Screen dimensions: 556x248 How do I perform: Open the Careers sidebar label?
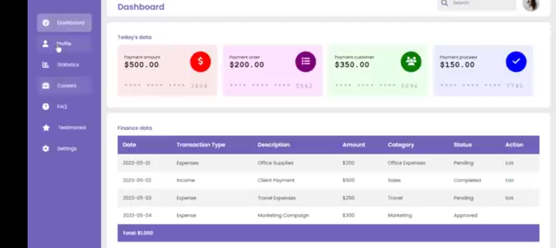[67, 85]
